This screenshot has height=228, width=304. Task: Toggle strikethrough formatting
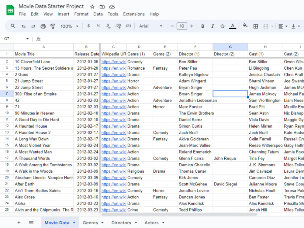point(222,26)
